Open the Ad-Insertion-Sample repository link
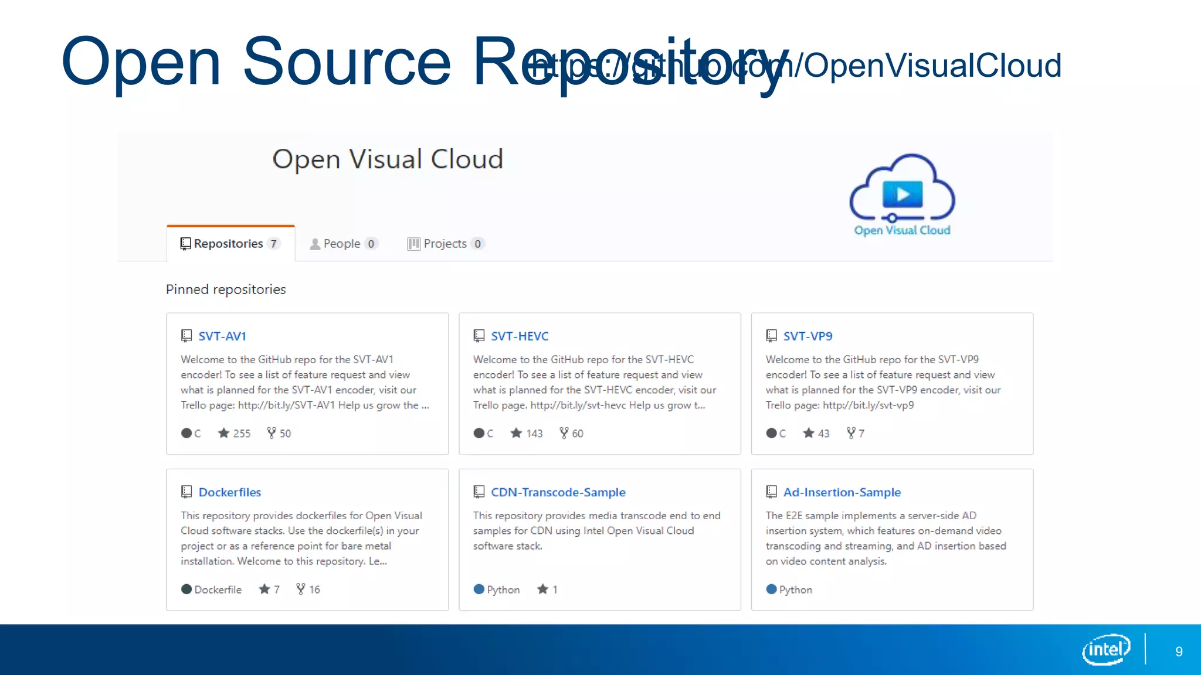The image size is (1201, 675). [842, 492]
